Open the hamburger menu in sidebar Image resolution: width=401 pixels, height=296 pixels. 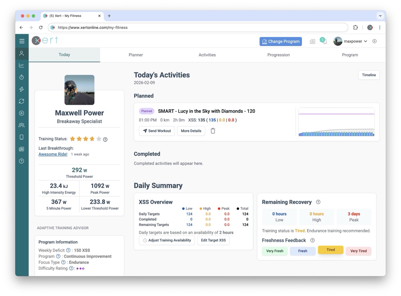pos(22,41)
